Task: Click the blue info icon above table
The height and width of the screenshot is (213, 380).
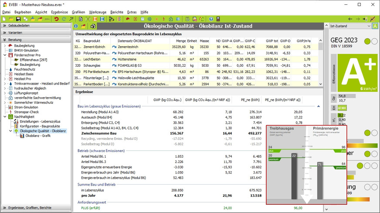Action: tap(76, 27)
